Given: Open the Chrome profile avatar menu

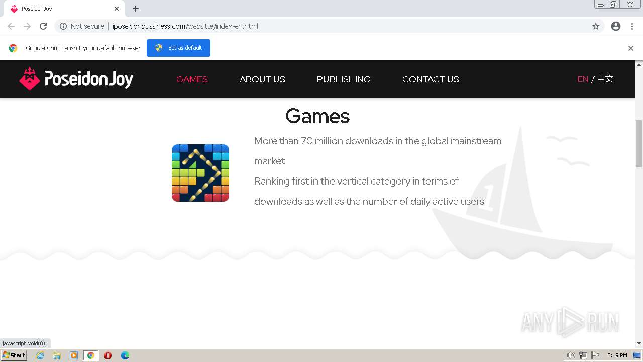Looking at the screenshot, I should tap(616, 26).
